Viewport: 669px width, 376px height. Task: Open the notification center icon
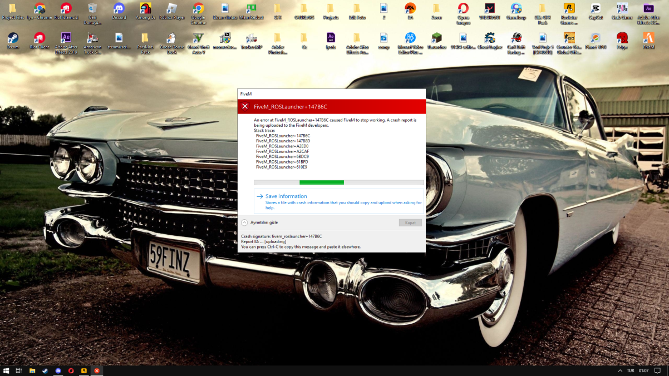(x=657, y=370)
